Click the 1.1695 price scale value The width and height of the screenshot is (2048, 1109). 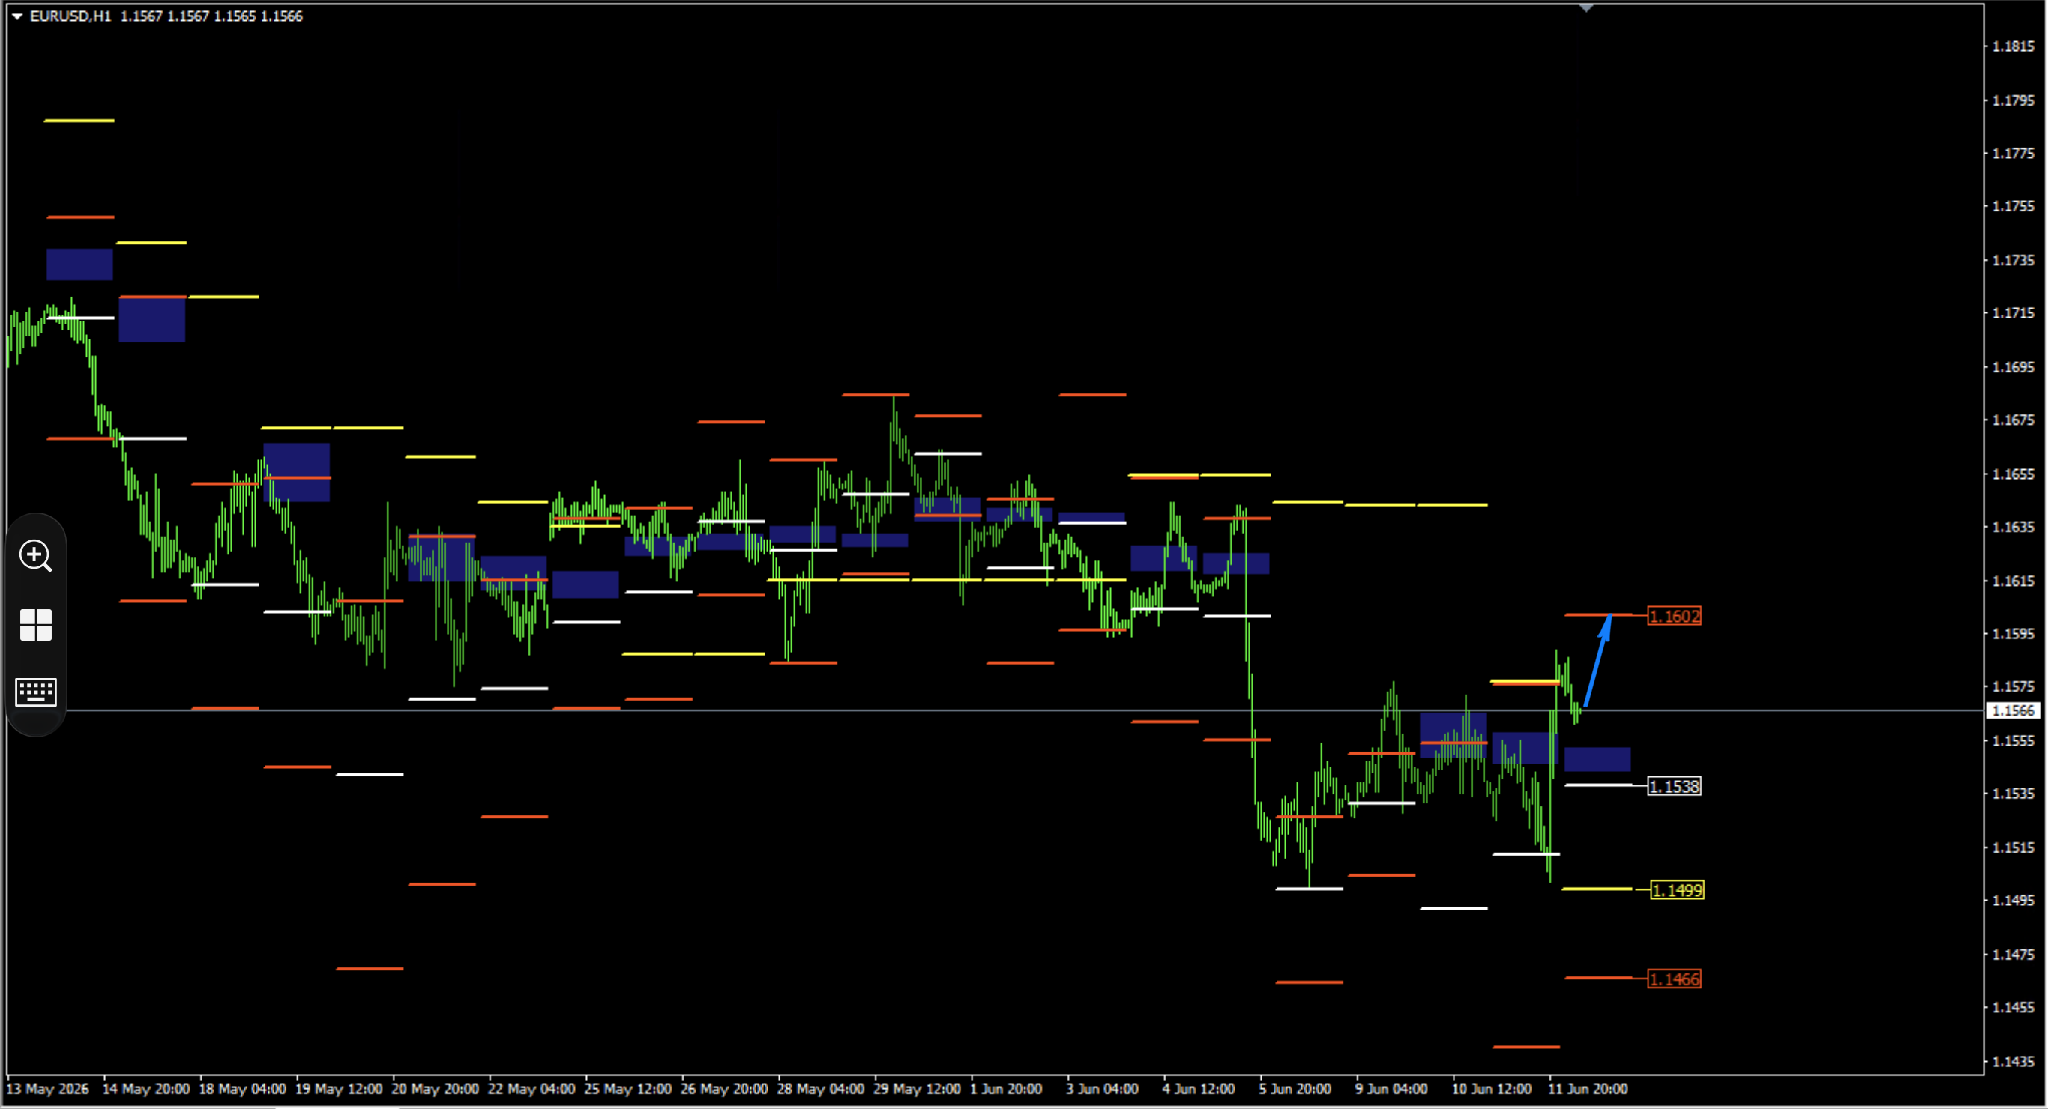[2013, 366]
